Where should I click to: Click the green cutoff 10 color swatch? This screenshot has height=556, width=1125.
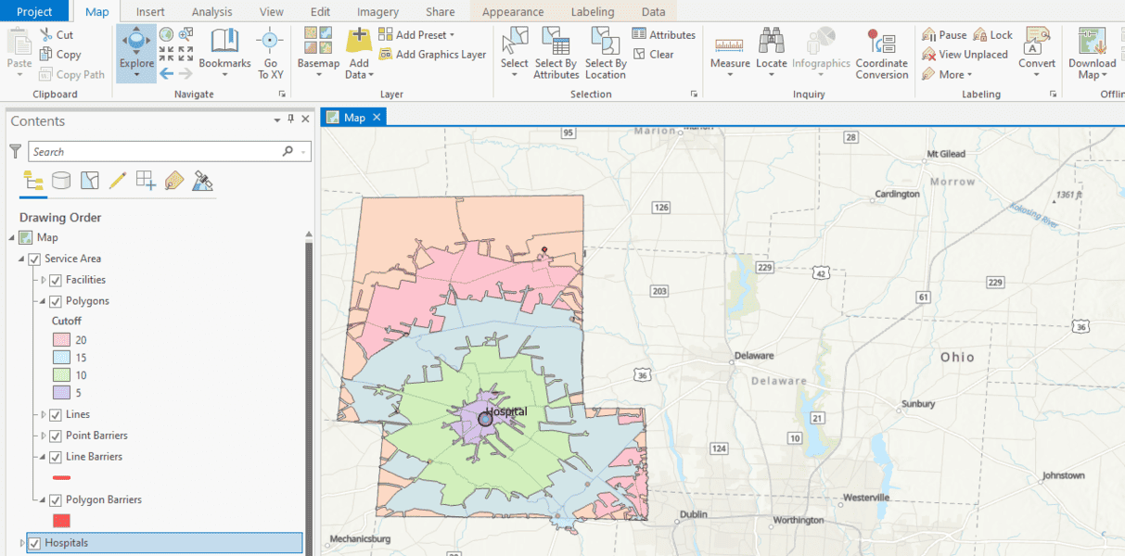coord(60,375)
